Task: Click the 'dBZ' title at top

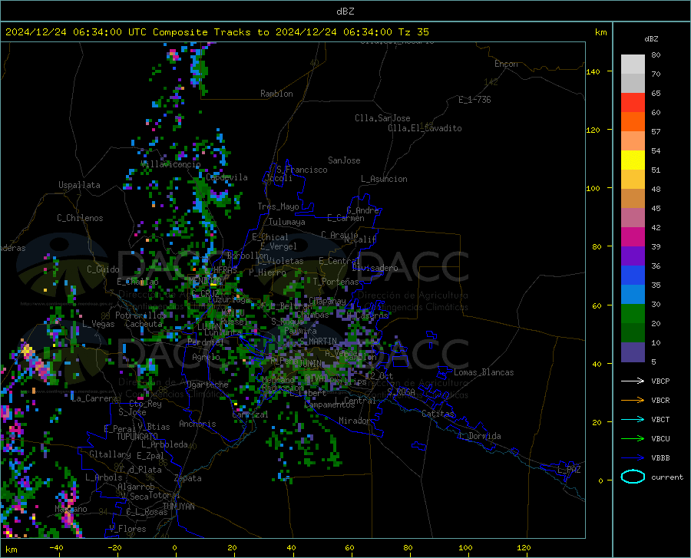Action: 345,12
